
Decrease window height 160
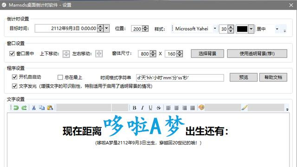click(180, 56)
